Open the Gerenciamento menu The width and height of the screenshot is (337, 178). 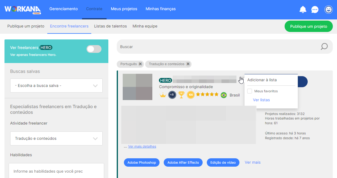click(64, 9)
